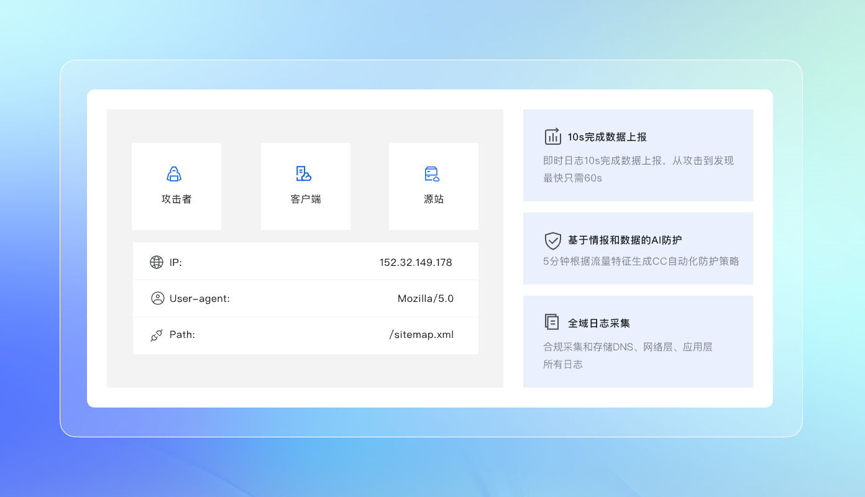Click the plug icon beside Path
The height and width of the screenshot is (497, 865).
coord(157,335)
